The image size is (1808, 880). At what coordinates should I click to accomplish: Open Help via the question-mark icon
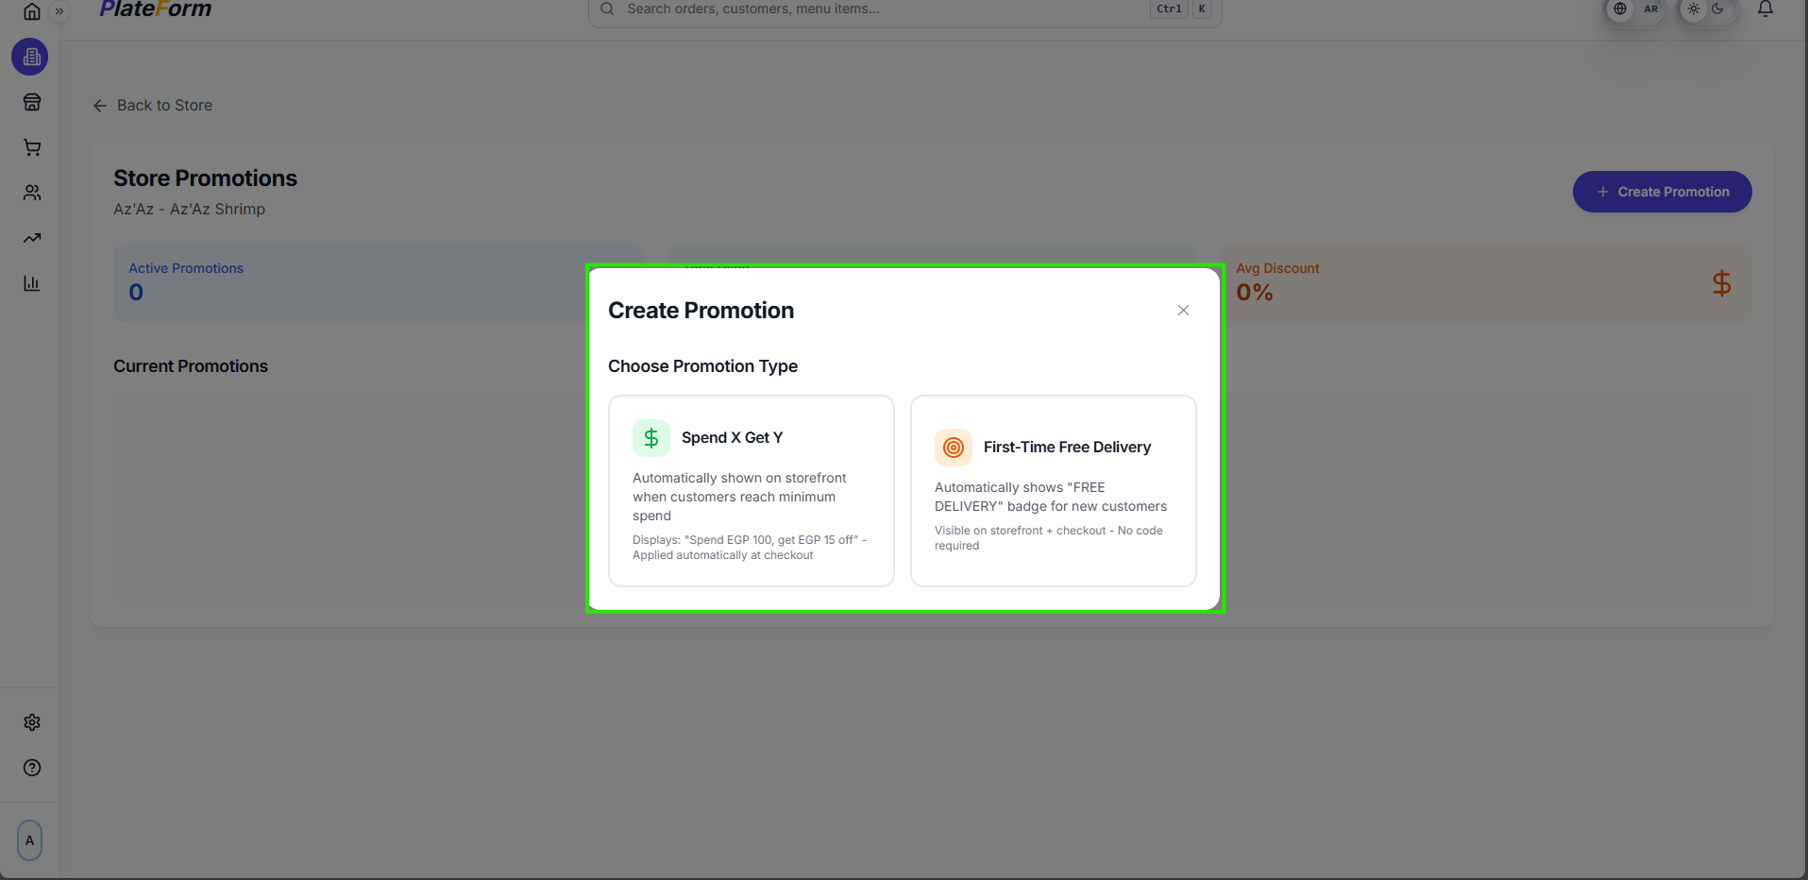pos(31,768)
